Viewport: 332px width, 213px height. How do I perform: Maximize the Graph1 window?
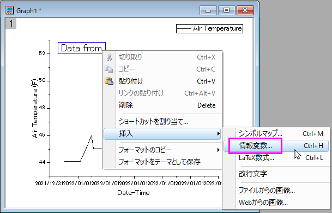coord(227,10)
